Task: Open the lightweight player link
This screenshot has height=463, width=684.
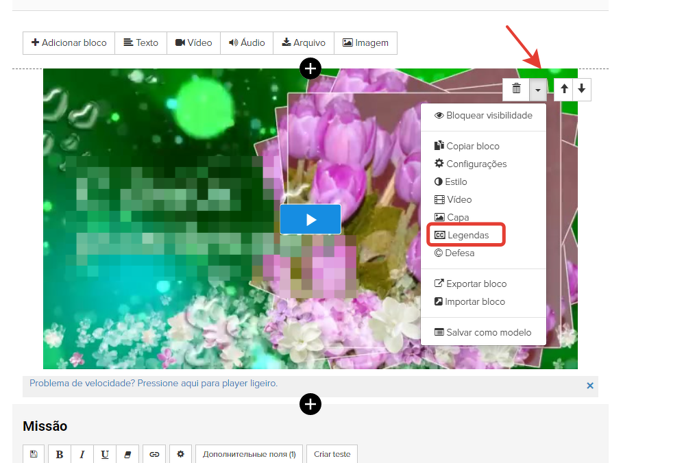Action: coord(154,384)
